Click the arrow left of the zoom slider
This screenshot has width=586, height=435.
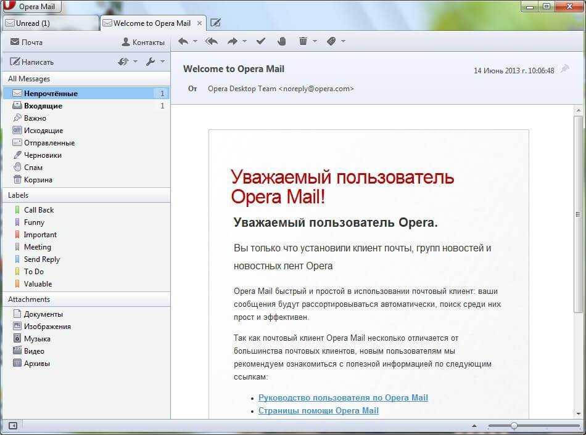click(x=474, y=426)
